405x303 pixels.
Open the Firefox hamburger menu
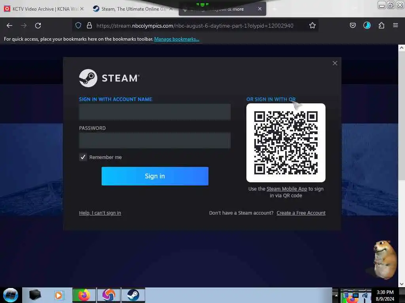(x=395, y=25)
